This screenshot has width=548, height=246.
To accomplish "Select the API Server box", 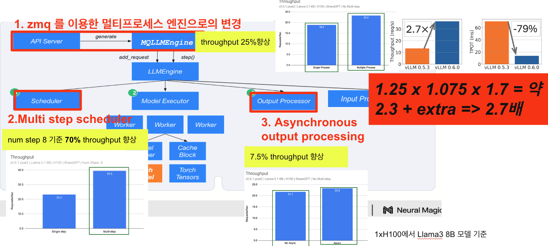I will [47, 41].
